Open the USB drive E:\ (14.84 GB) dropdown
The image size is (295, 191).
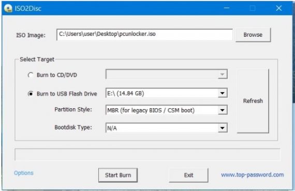(x=167, y=93)
